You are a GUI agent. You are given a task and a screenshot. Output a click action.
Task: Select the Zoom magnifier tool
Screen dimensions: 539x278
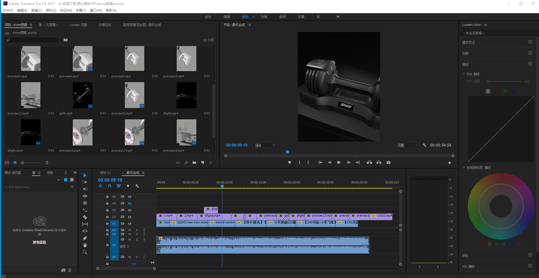[85, 252]
